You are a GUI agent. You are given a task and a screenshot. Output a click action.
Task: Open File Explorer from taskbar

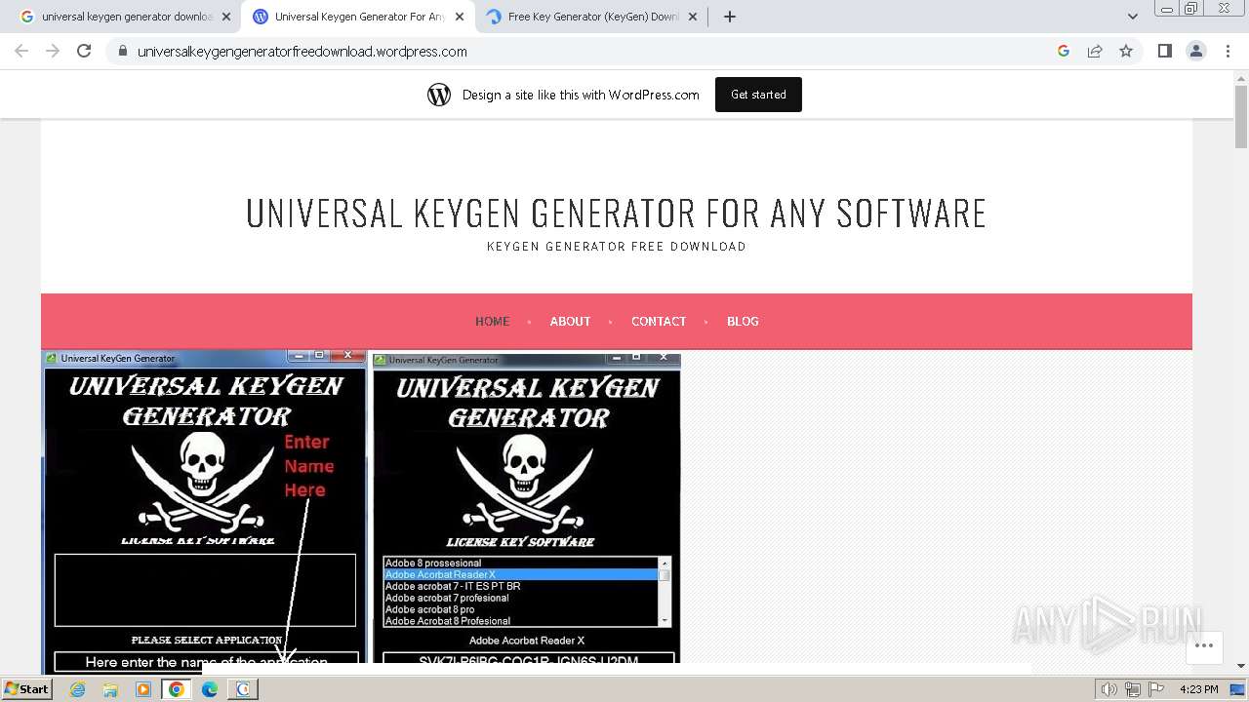click(110, 689)
